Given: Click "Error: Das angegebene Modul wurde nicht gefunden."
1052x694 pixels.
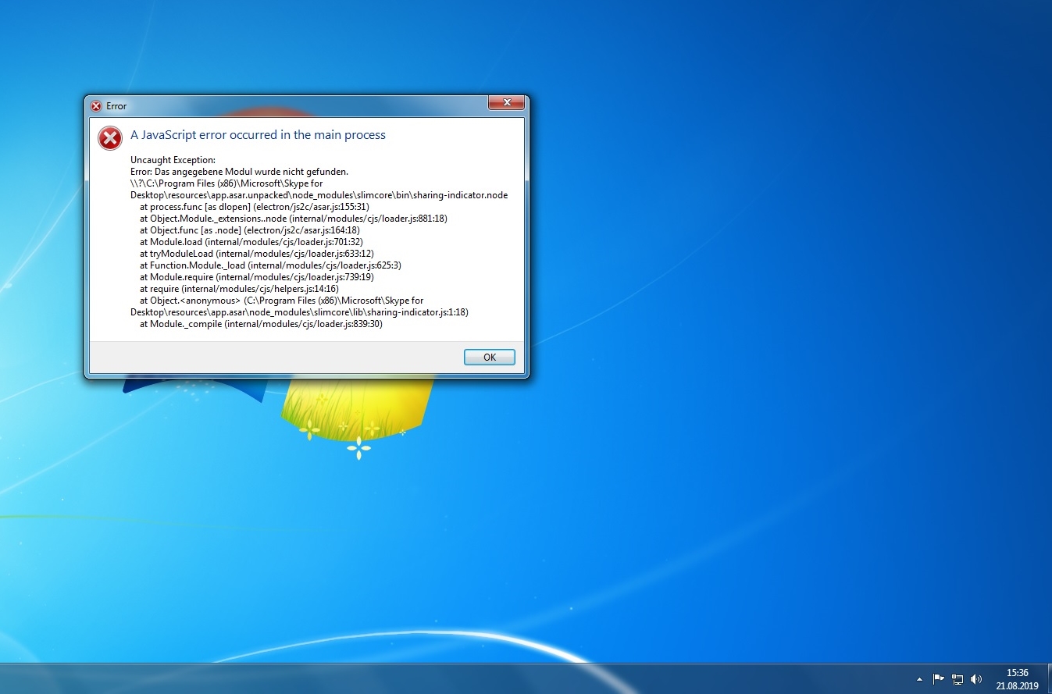Looking at the screenshot, I should pyautogui.click(x=239, y=172).
